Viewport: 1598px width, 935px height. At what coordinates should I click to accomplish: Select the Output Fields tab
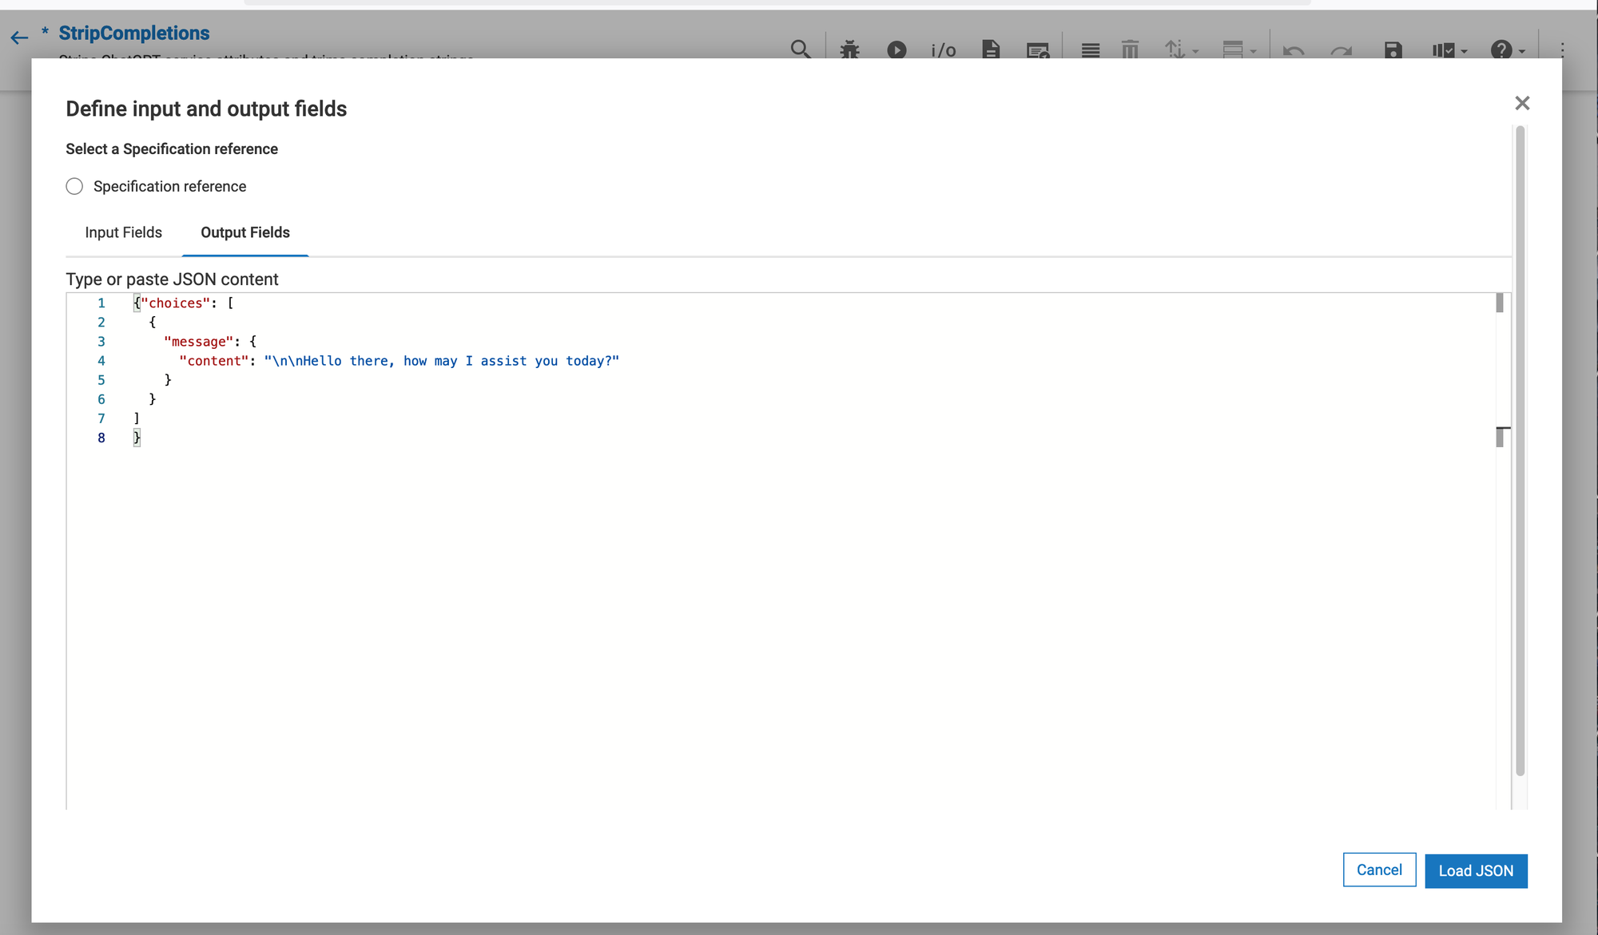(244, 232)
